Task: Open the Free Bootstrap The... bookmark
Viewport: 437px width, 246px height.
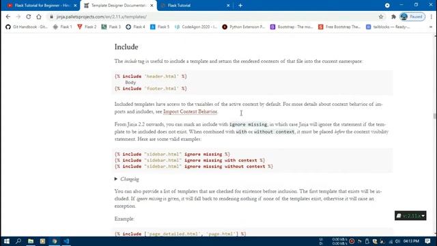Action: coord(340,27)
